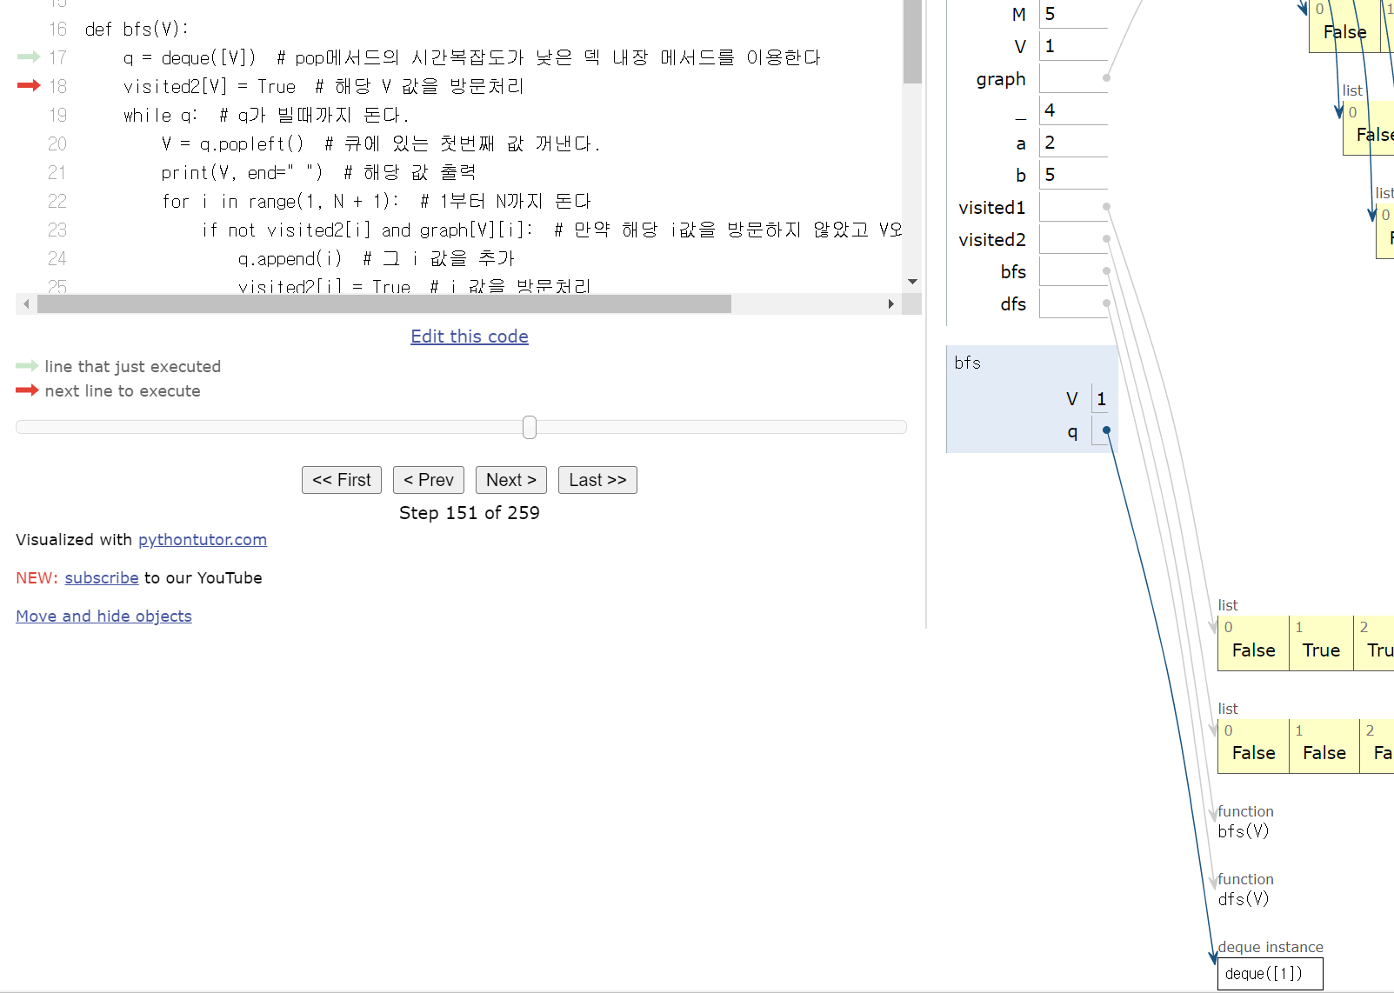
Task: Click the 'function bfs(V)' heap object
Action: pyautogui.click(x=1245, y=822)
